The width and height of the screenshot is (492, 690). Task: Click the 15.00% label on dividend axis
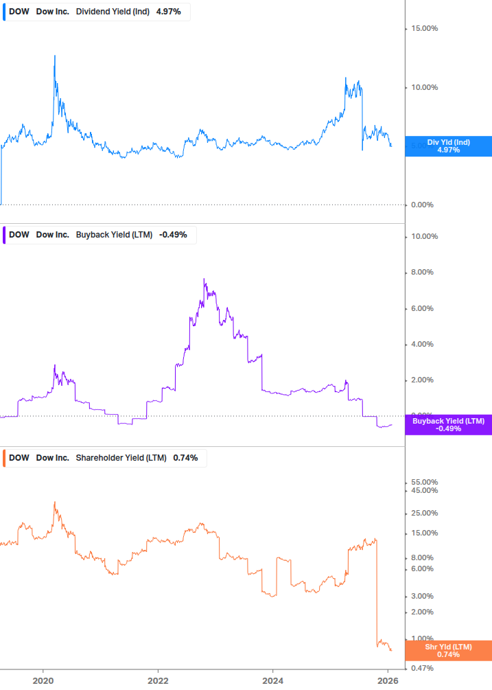click(425, 29)
